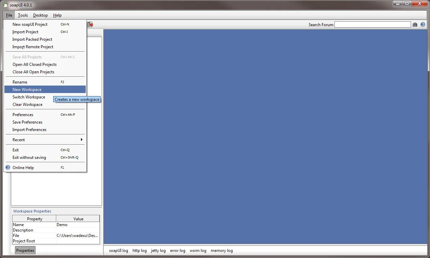Click the Search Forum label
This screenshot has width=430, height=258.
point(321,25)
